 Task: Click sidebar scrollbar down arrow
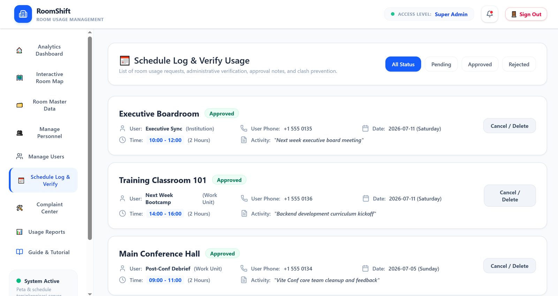pyautogui.click(x=90, y=294)
